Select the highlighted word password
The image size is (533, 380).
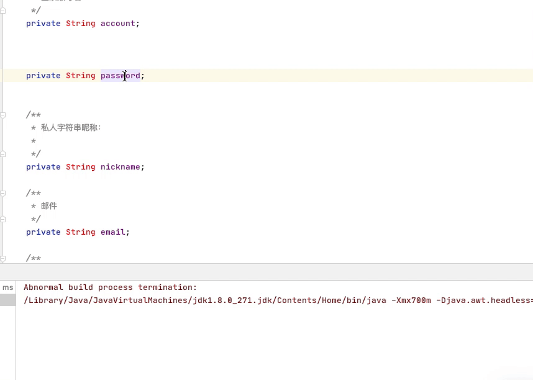tap(120, 75)
